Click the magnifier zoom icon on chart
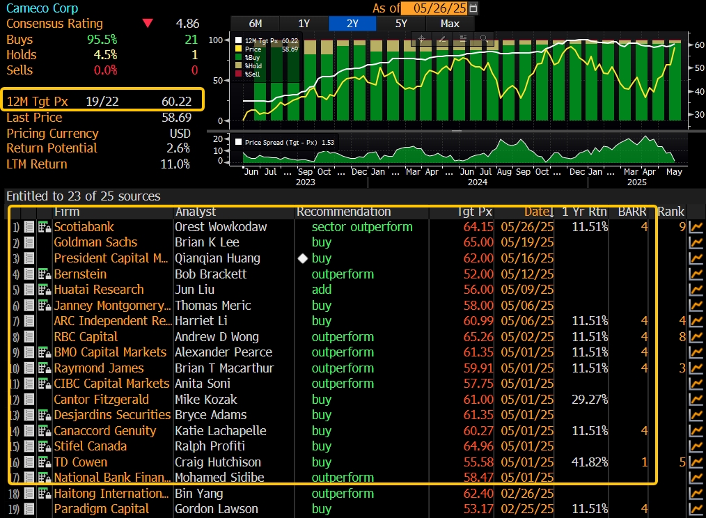This screenshot has height=518, width=706. [x=483, y=39]
